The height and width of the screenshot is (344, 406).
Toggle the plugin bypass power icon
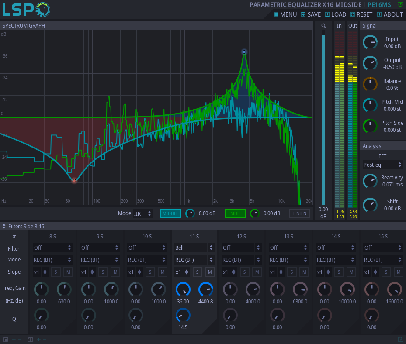pos(400,5)
